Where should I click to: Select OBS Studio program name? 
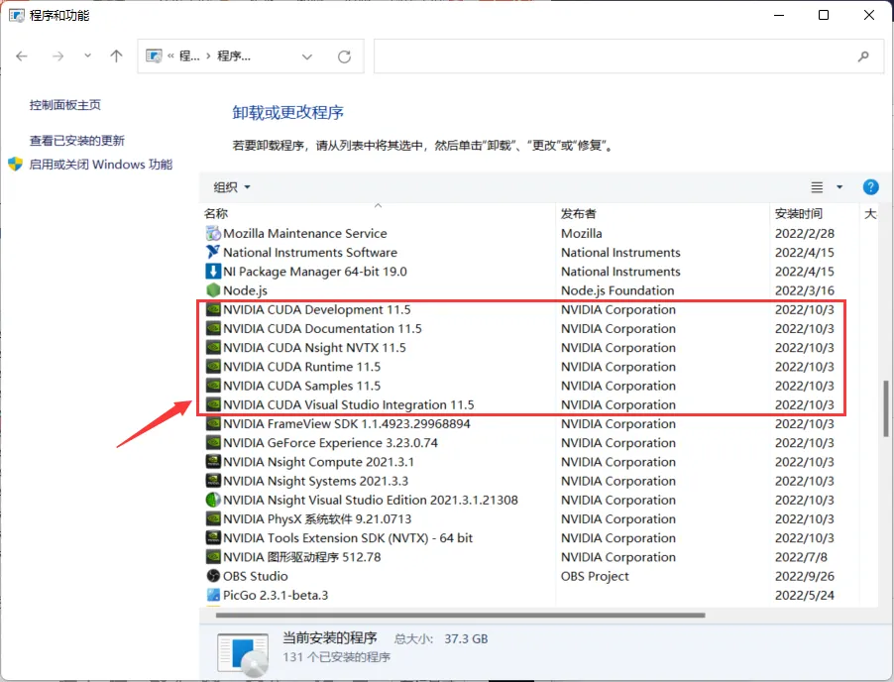[256, 576]
